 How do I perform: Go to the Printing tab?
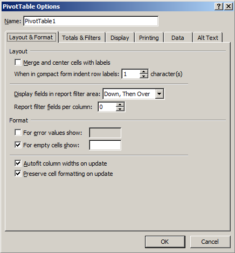click(x=149, y=38)
